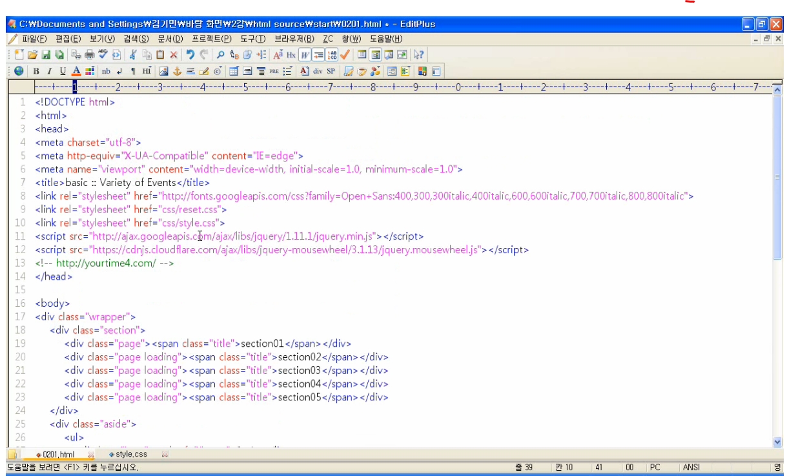Screen dimensions: 787x476
Task: Open 도구(T) menu
Action: point(253,39)
